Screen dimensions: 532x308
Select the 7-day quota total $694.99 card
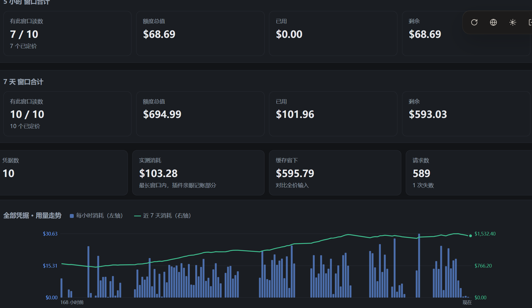[x=200, y=114]
